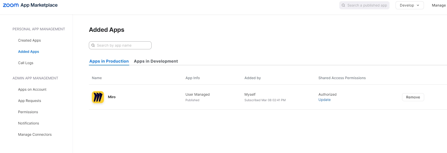Click the PERSONAL APP MANAGEMENT heading
This screenshot has width=447, height=153.
pyautogui.click(x=39, y=29)
